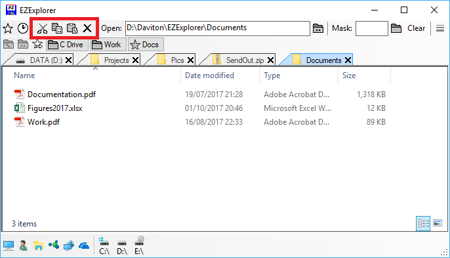Screen dimensions: 450x258
Task: Switch to details list view
Action: [x=423, y=223]
